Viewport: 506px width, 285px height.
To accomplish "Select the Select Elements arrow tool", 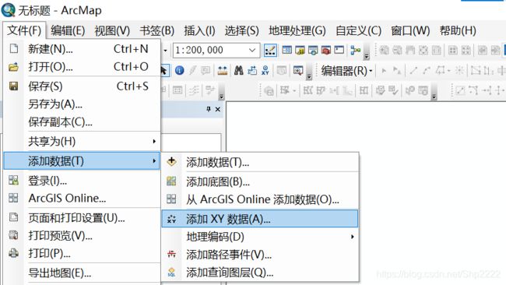I will click(164, 70).
